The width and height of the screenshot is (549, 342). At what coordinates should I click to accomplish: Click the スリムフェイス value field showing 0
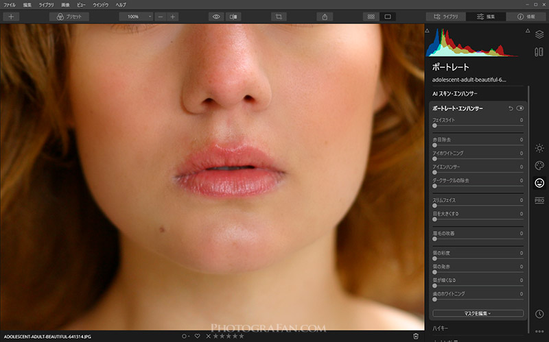(522, 200)
